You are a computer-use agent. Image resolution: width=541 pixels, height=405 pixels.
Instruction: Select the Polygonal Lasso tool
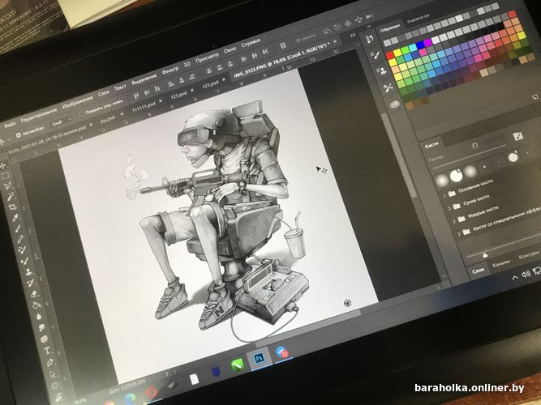[x=7, y=186]
